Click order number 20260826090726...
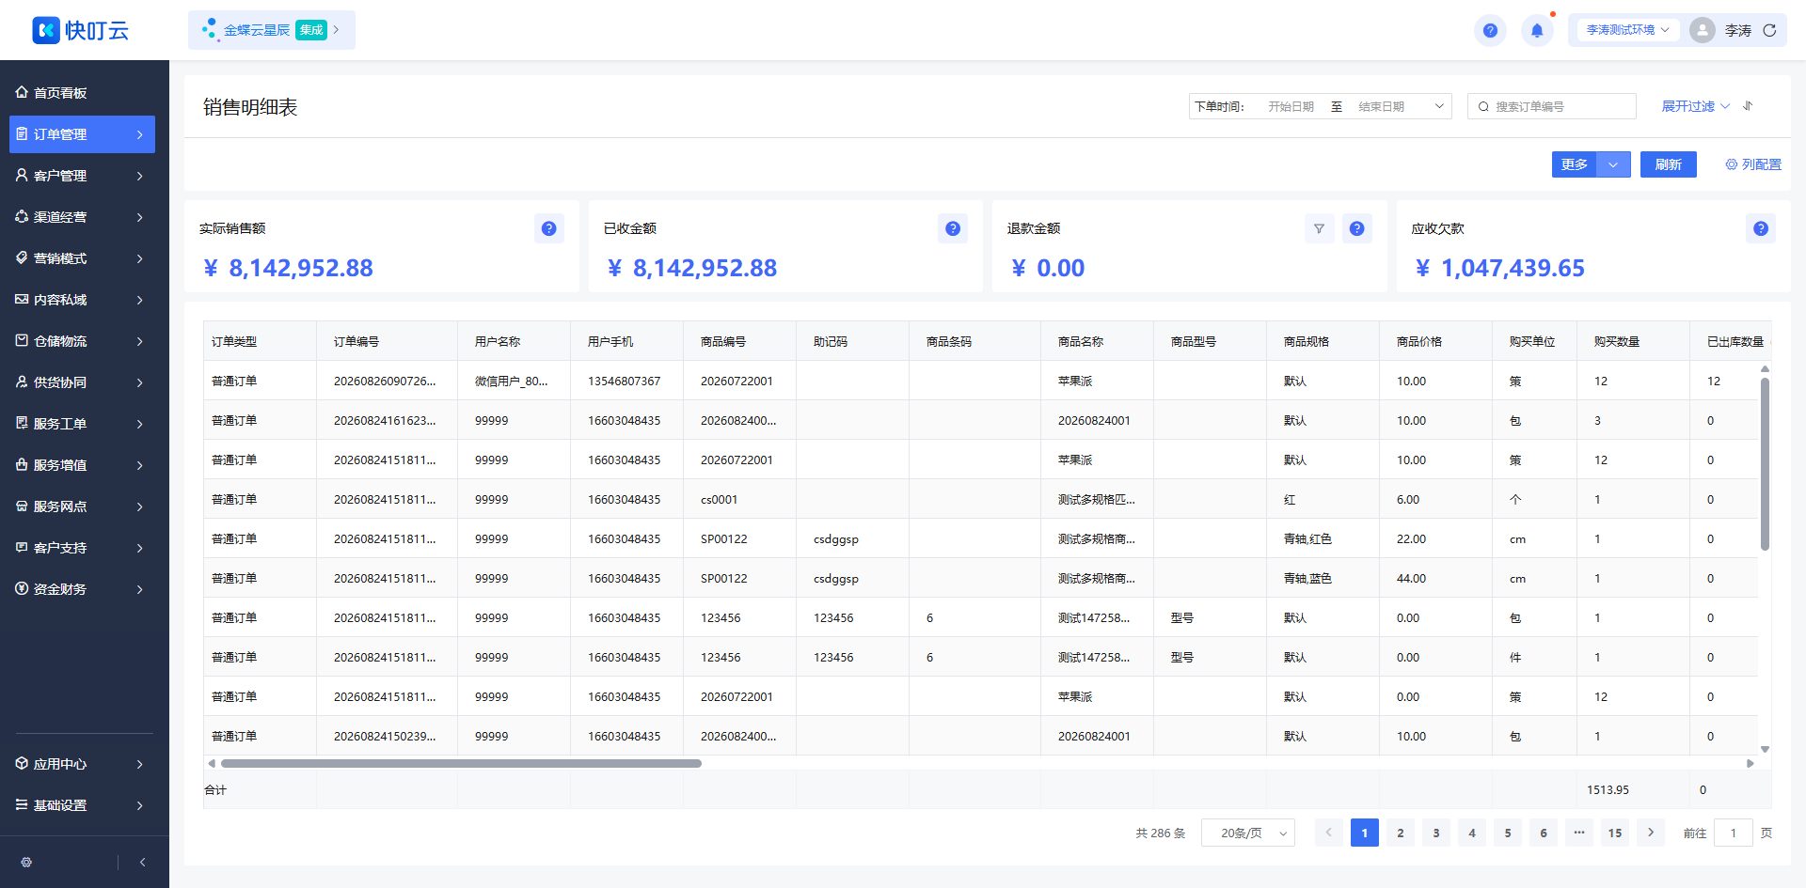The width and height of the screenshot is (1806, 888). point(385,381)
